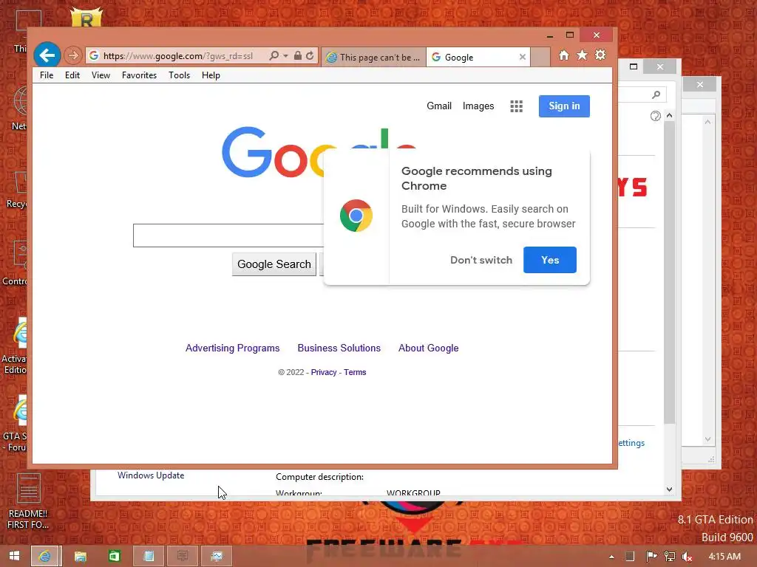Open the About Google link

point(428,348)
